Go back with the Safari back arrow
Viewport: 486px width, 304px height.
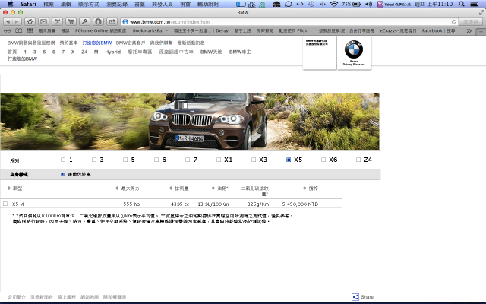(8, 22)
